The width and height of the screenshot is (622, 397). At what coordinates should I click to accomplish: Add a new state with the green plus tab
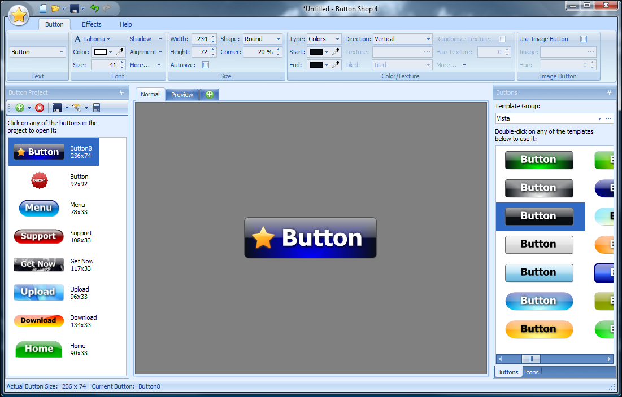click(x=209, y=94)
